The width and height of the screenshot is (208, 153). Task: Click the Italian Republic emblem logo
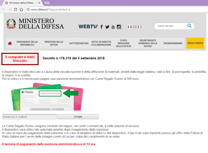point(11,24)
